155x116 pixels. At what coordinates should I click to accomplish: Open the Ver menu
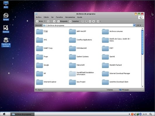point(52,17)
